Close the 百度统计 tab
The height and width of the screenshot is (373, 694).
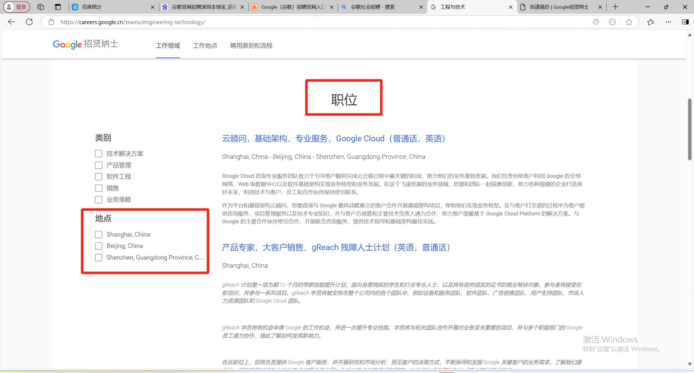[152, 7]
